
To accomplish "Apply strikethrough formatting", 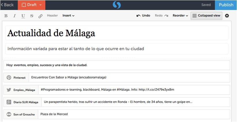I will click(x=32, y=16).
